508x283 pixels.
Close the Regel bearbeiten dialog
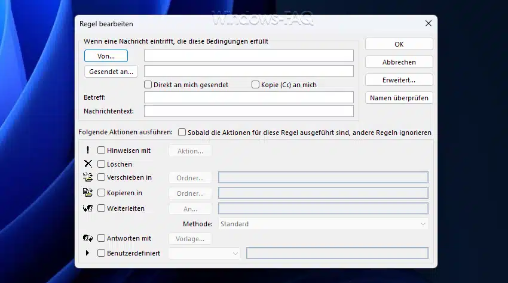[429, 23]
